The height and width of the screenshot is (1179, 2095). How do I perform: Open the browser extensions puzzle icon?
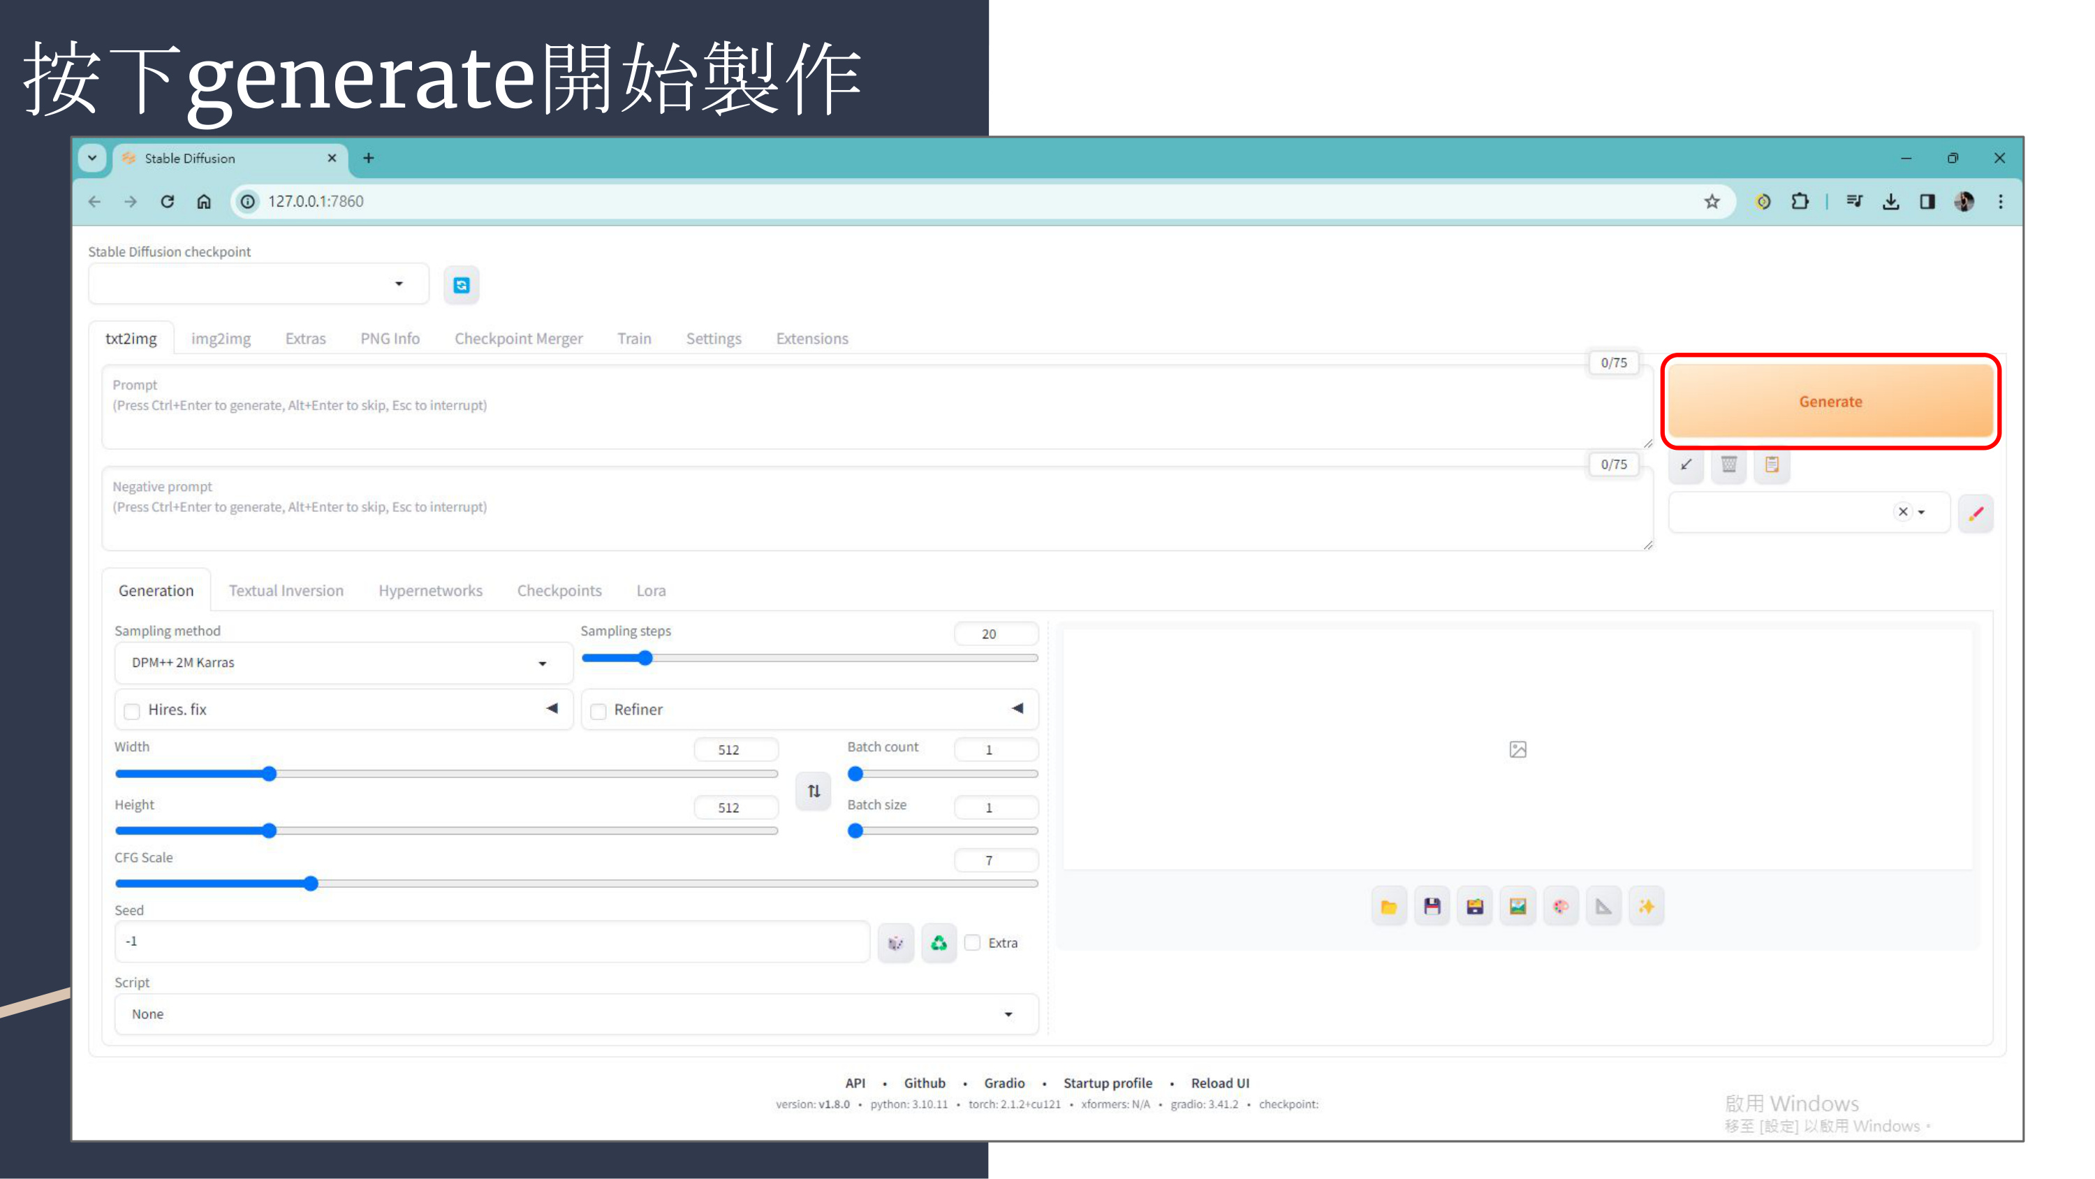pos(1799,201)
